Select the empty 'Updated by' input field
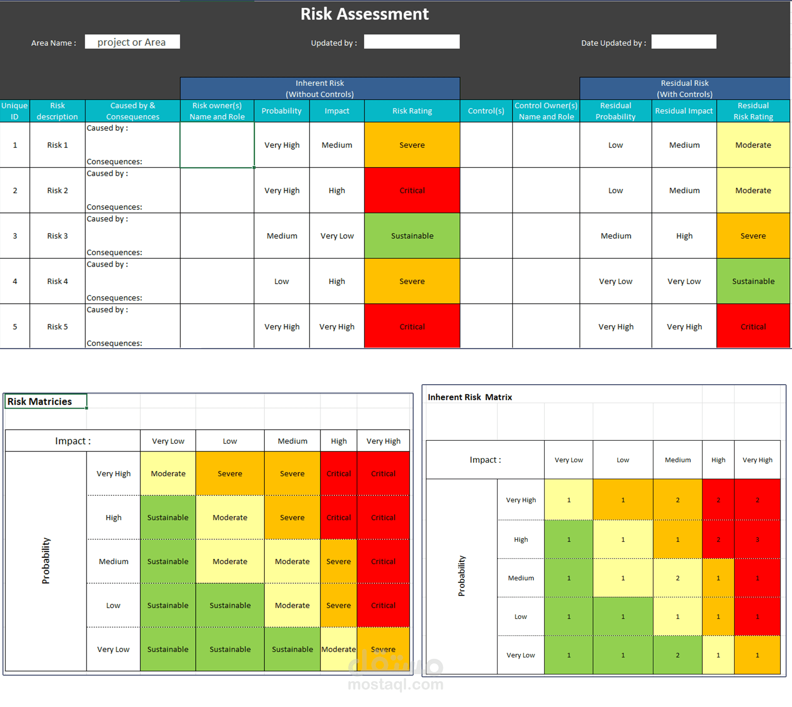Image resolution: width=792 pixels, height=707 pixels. coord(412,41)
